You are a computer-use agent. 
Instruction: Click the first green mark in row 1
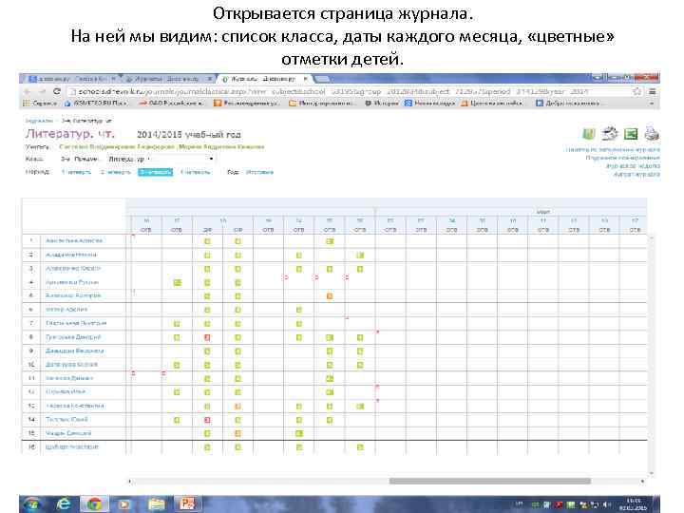tap(207, 241)
